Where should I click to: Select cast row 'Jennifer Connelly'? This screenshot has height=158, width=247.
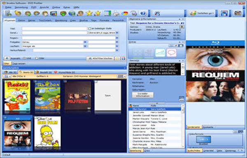coord(155,116)
